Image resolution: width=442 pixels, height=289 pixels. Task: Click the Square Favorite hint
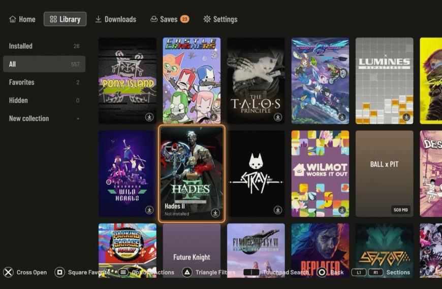coord(82,272)
